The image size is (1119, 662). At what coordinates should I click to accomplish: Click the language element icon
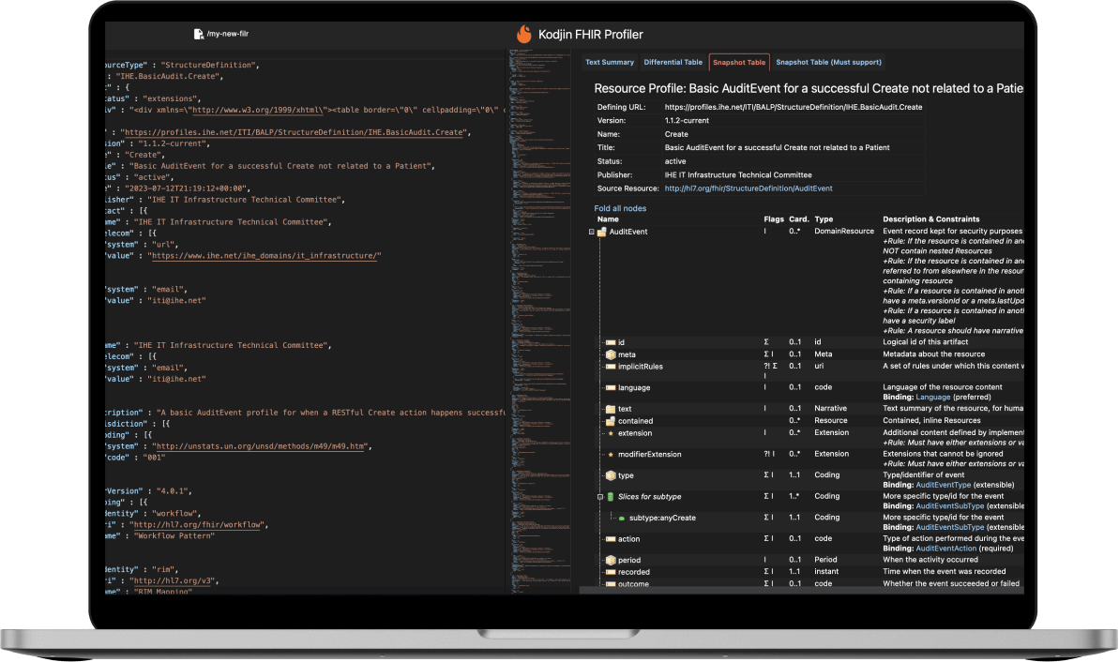(x=611, y=388)
